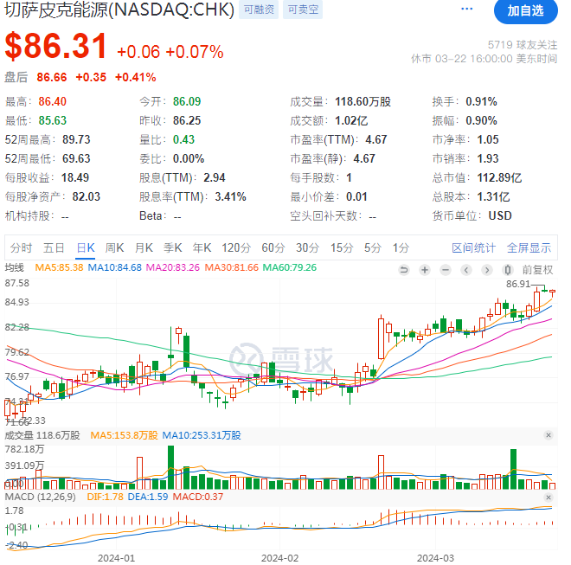This screenshot has width=571, height=565.
Task: Click the 52周最高 value 89.73
Action: (x=76, y=139)
